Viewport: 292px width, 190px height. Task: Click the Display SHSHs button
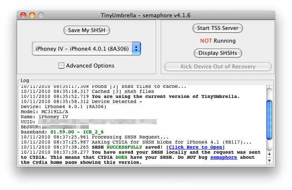click(218, 53)
